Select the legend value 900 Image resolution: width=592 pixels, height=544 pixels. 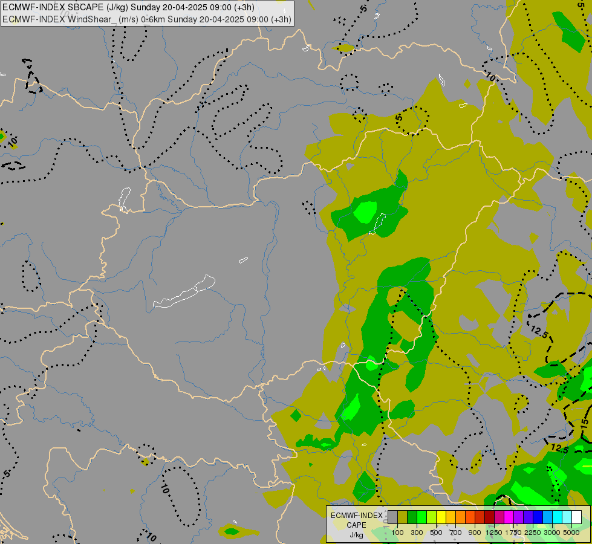(x=475, y=533)
